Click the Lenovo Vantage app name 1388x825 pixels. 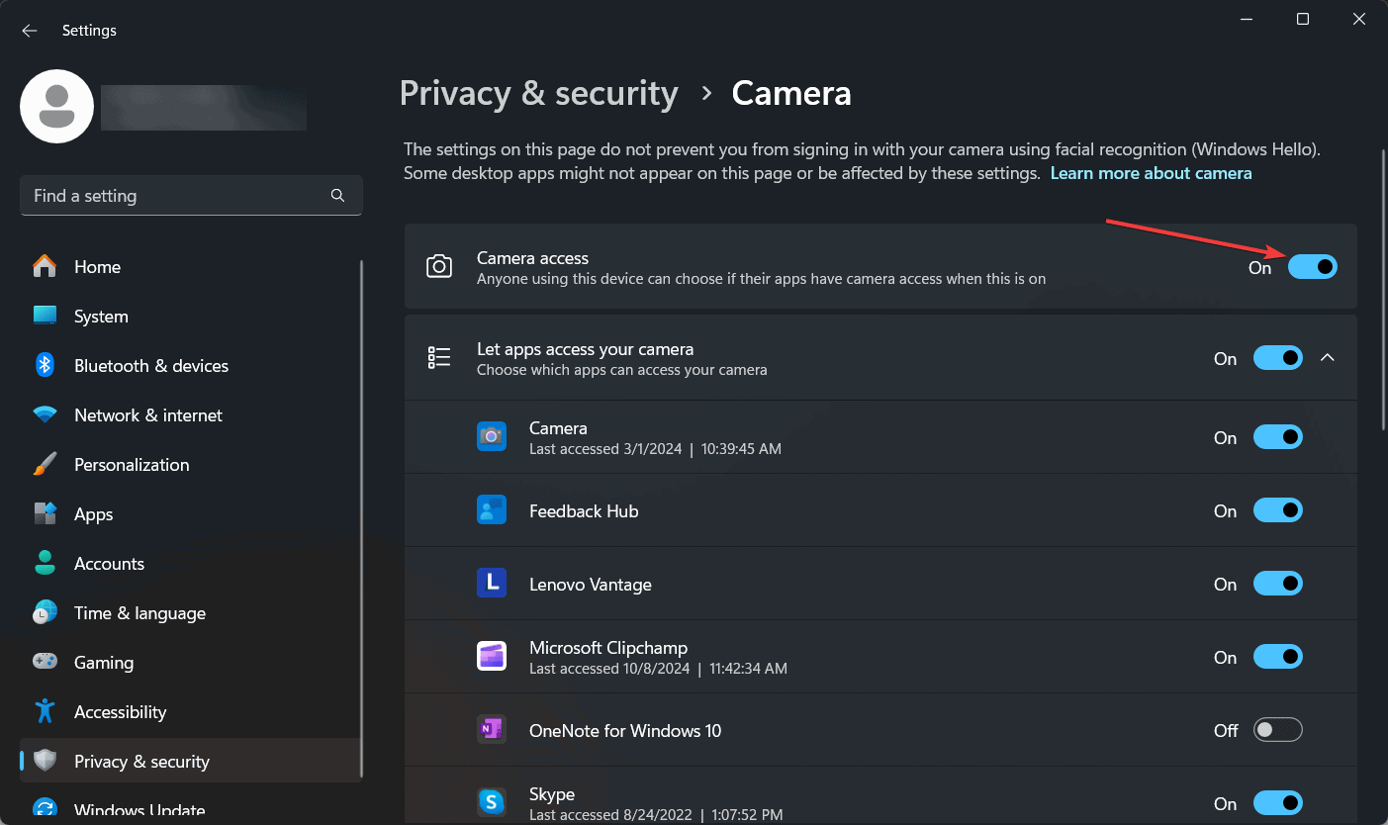pyautogui.click(x=591, y=585)
